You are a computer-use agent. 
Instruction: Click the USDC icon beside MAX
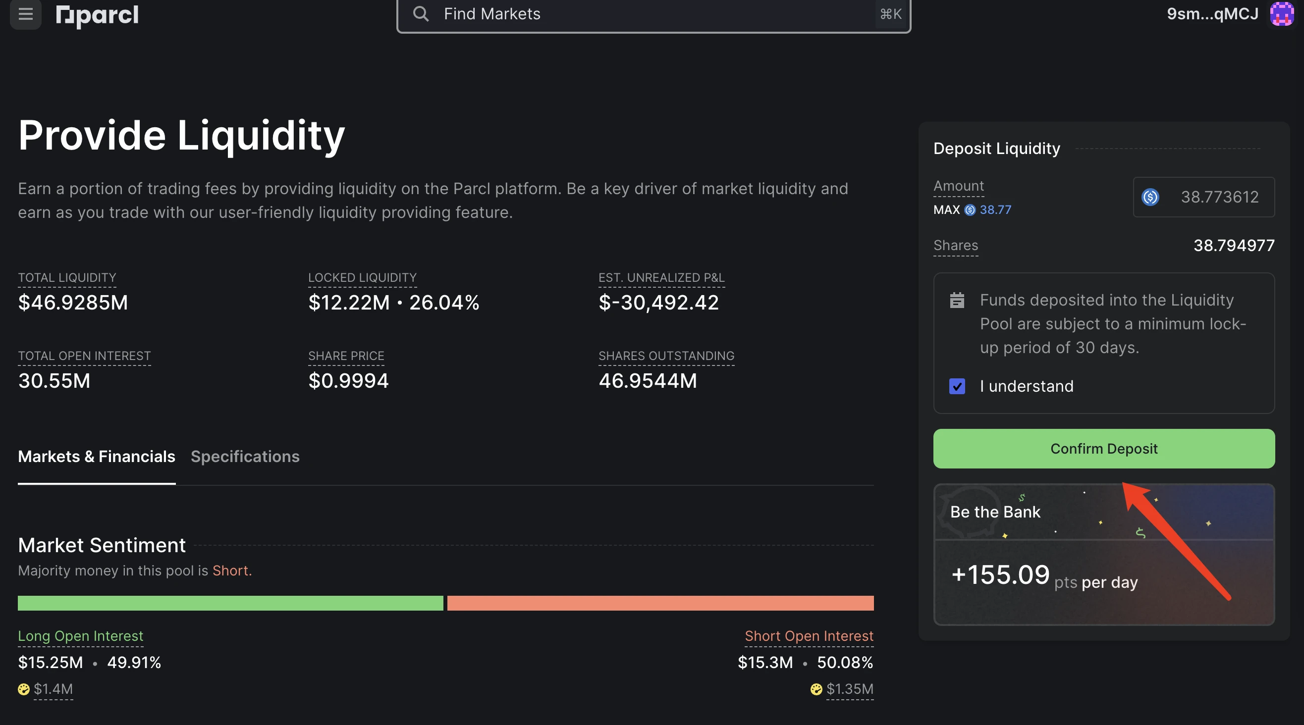[970, 210]
